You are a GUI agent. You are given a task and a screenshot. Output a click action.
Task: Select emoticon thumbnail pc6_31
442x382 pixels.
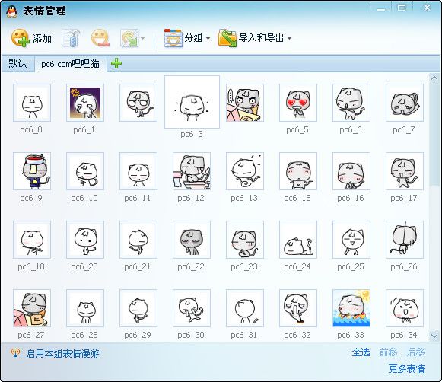245,308
